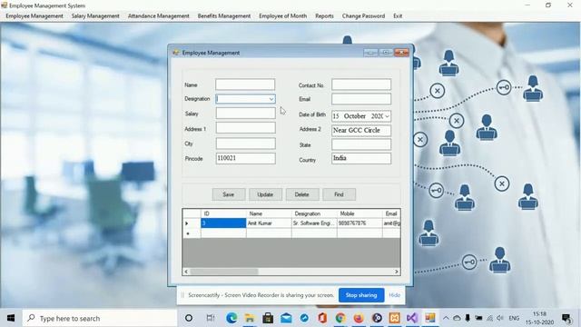
Task: Click the Designation column header in the grid
Action: pyautogui.click(x=314, y=213)
